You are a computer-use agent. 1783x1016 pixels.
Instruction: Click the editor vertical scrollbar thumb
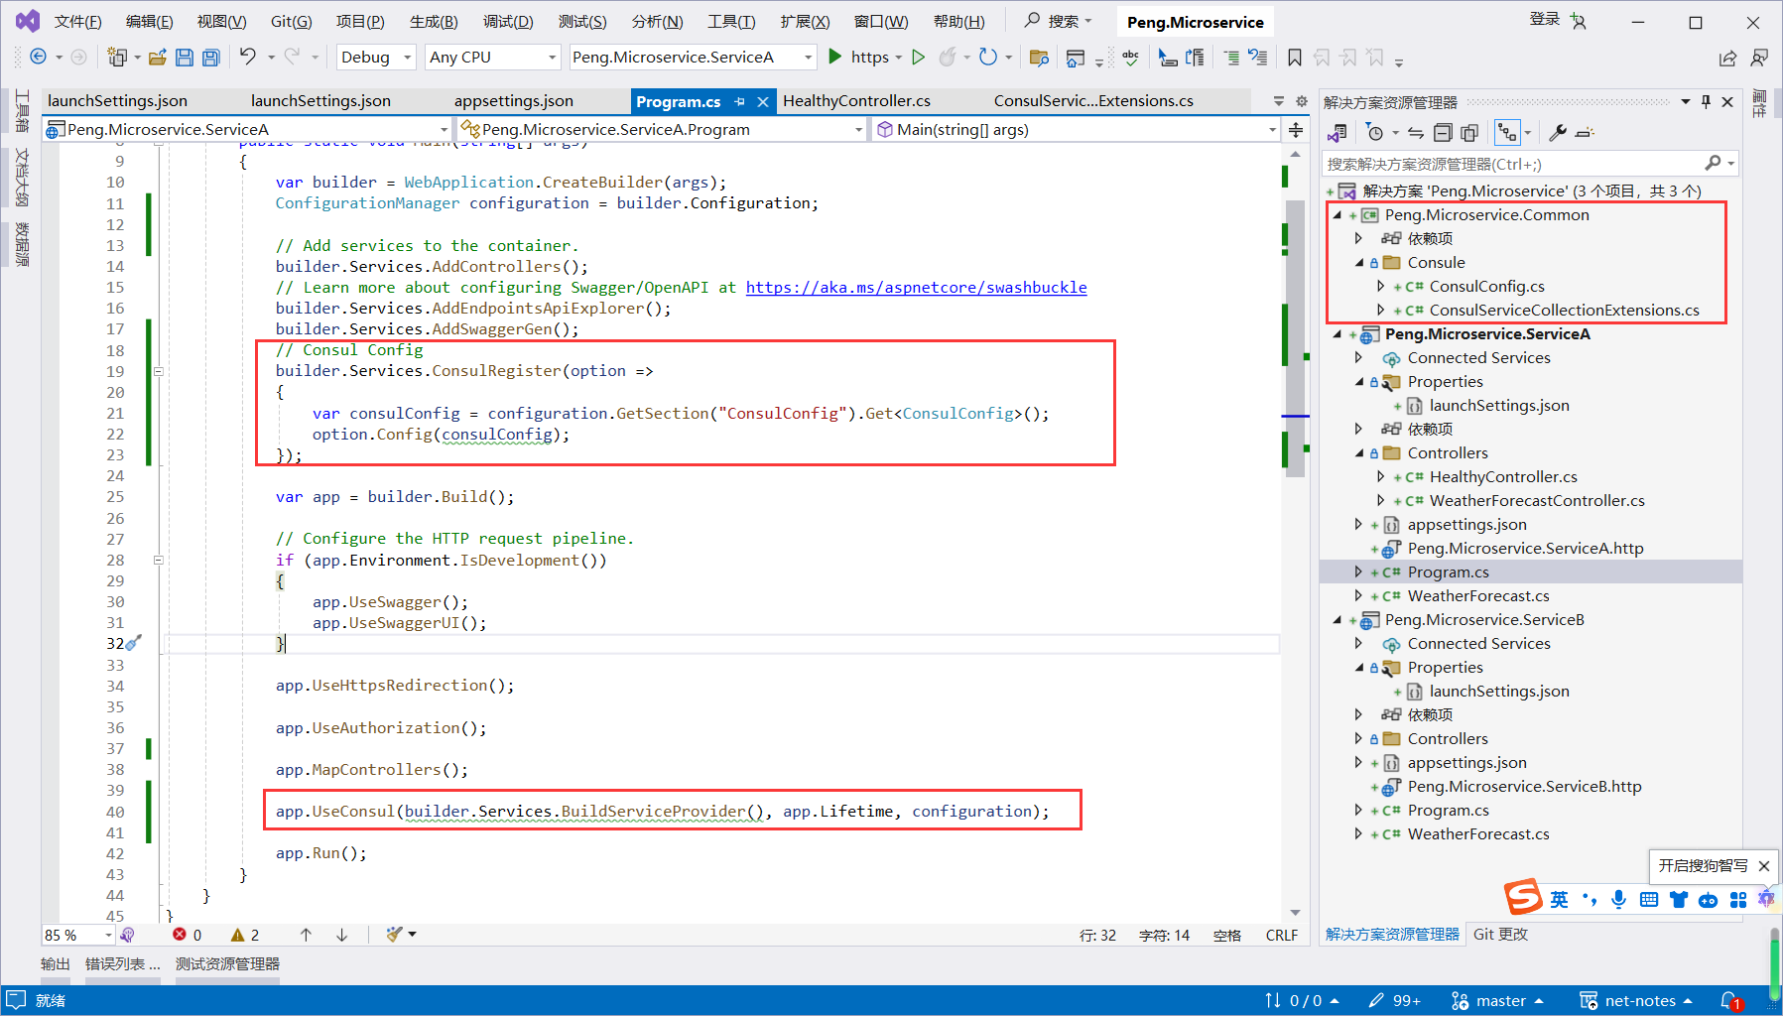point(1295,337)
